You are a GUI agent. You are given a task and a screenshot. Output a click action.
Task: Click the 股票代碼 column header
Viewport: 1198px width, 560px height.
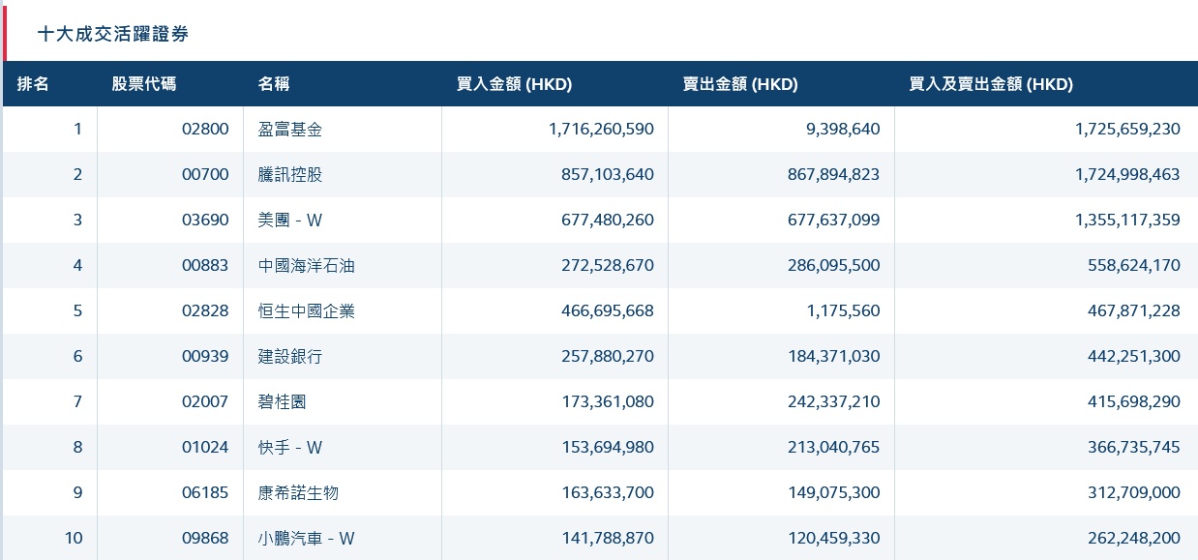point(144,84)
